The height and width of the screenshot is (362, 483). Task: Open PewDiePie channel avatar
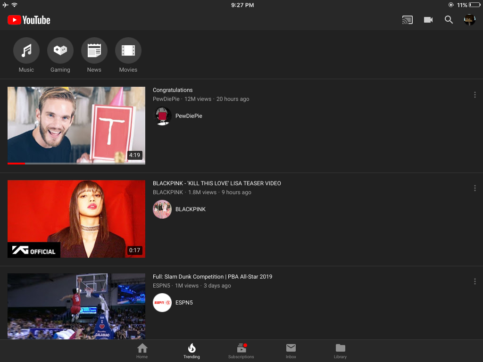coord(162,116)
